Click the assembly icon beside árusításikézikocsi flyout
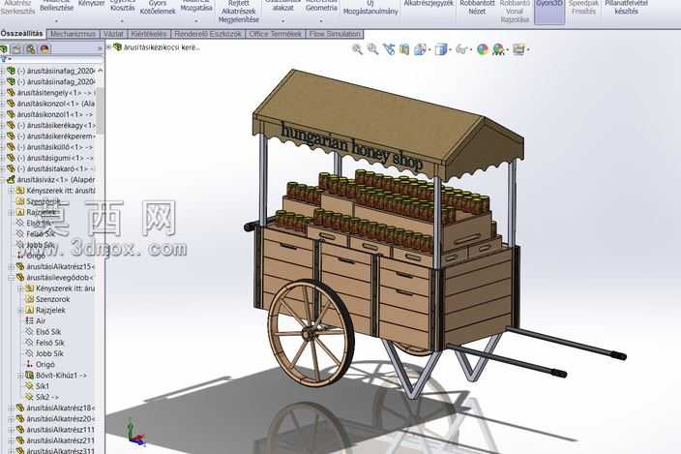681x454 pixels. click(117, 46)
